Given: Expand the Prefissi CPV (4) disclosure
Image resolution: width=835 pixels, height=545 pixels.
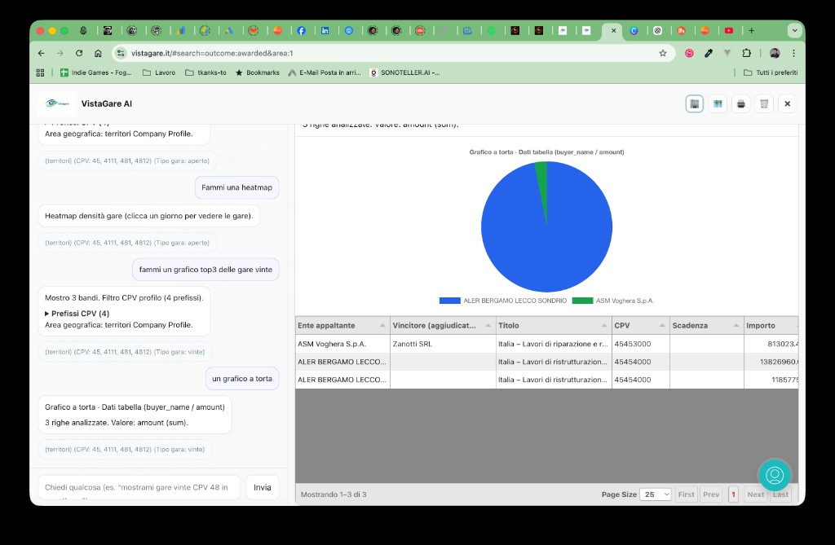Looking at the screenshot, I should coord(77,314).
